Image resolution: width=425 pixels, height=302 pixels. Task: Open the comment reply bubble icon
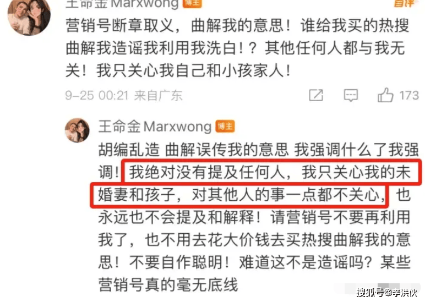click(x=351, y=95)
